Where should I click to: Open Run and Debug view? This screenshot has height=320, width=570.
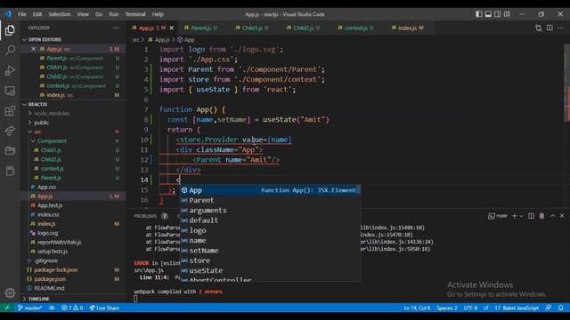click(x=10, y=70)
